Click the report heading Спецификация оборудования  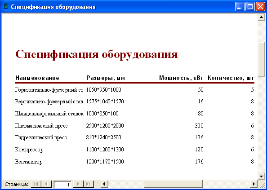(97, 54)
